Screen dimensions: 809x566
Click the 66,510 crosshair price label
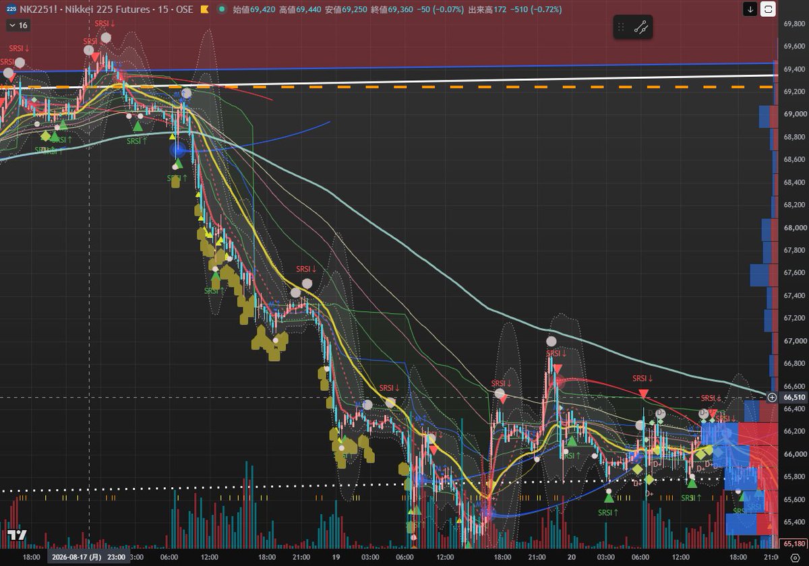click(x=795, y=398)
